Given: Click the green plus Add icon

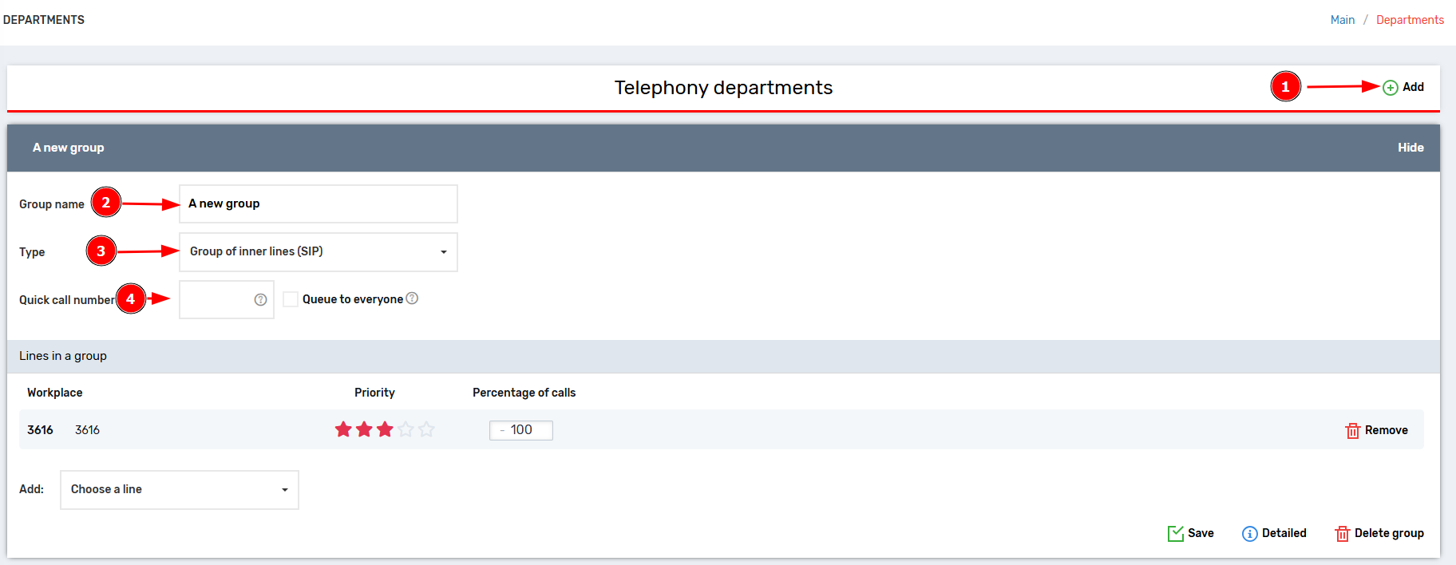Looking at the screenshot, I should [x=1390, y=88].
